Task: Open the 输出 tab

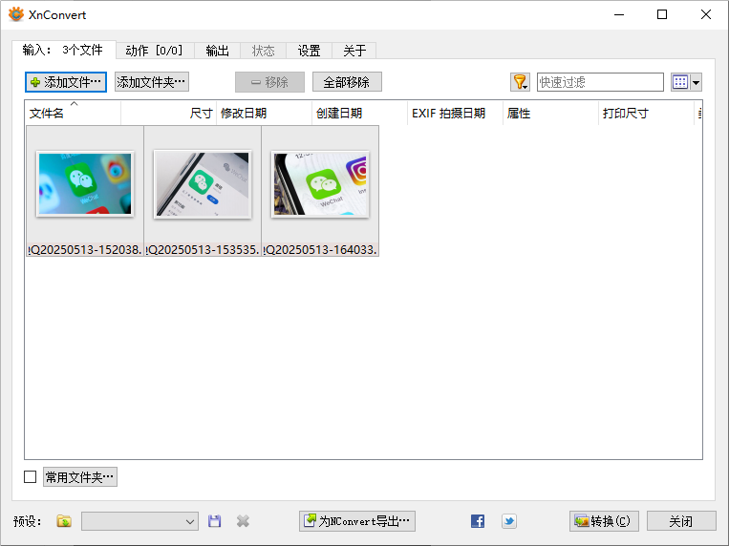Action: click(217, 51)
